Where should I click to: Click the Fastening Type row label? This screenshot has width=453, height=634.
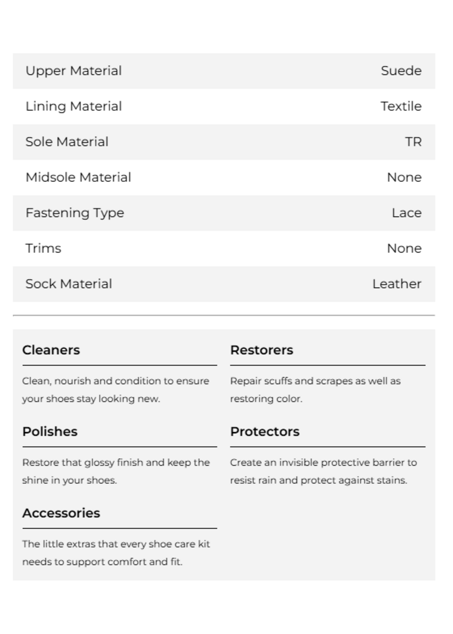coord(75,213)
